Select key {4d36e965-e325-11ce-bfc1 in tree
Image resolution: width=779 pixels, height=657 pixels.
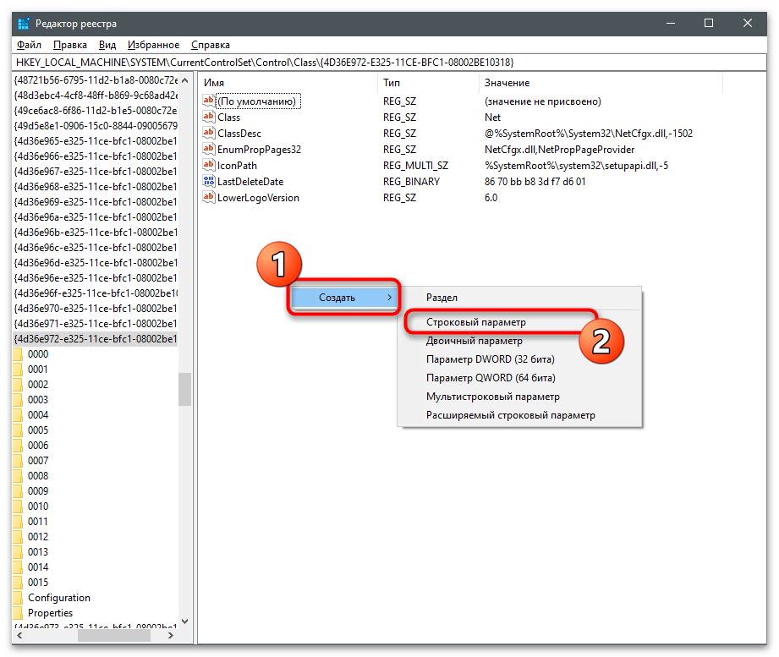(x=96, y=141)
